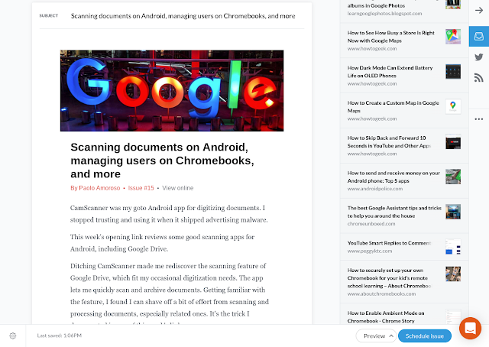Edit the newsletter subject field
Viewport: 489px width, 347px height.
tap(183, 16)
